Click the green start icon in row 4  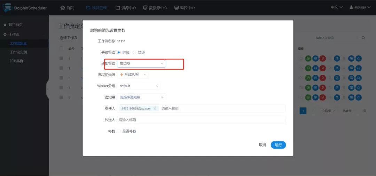click(x=308, y=88)
